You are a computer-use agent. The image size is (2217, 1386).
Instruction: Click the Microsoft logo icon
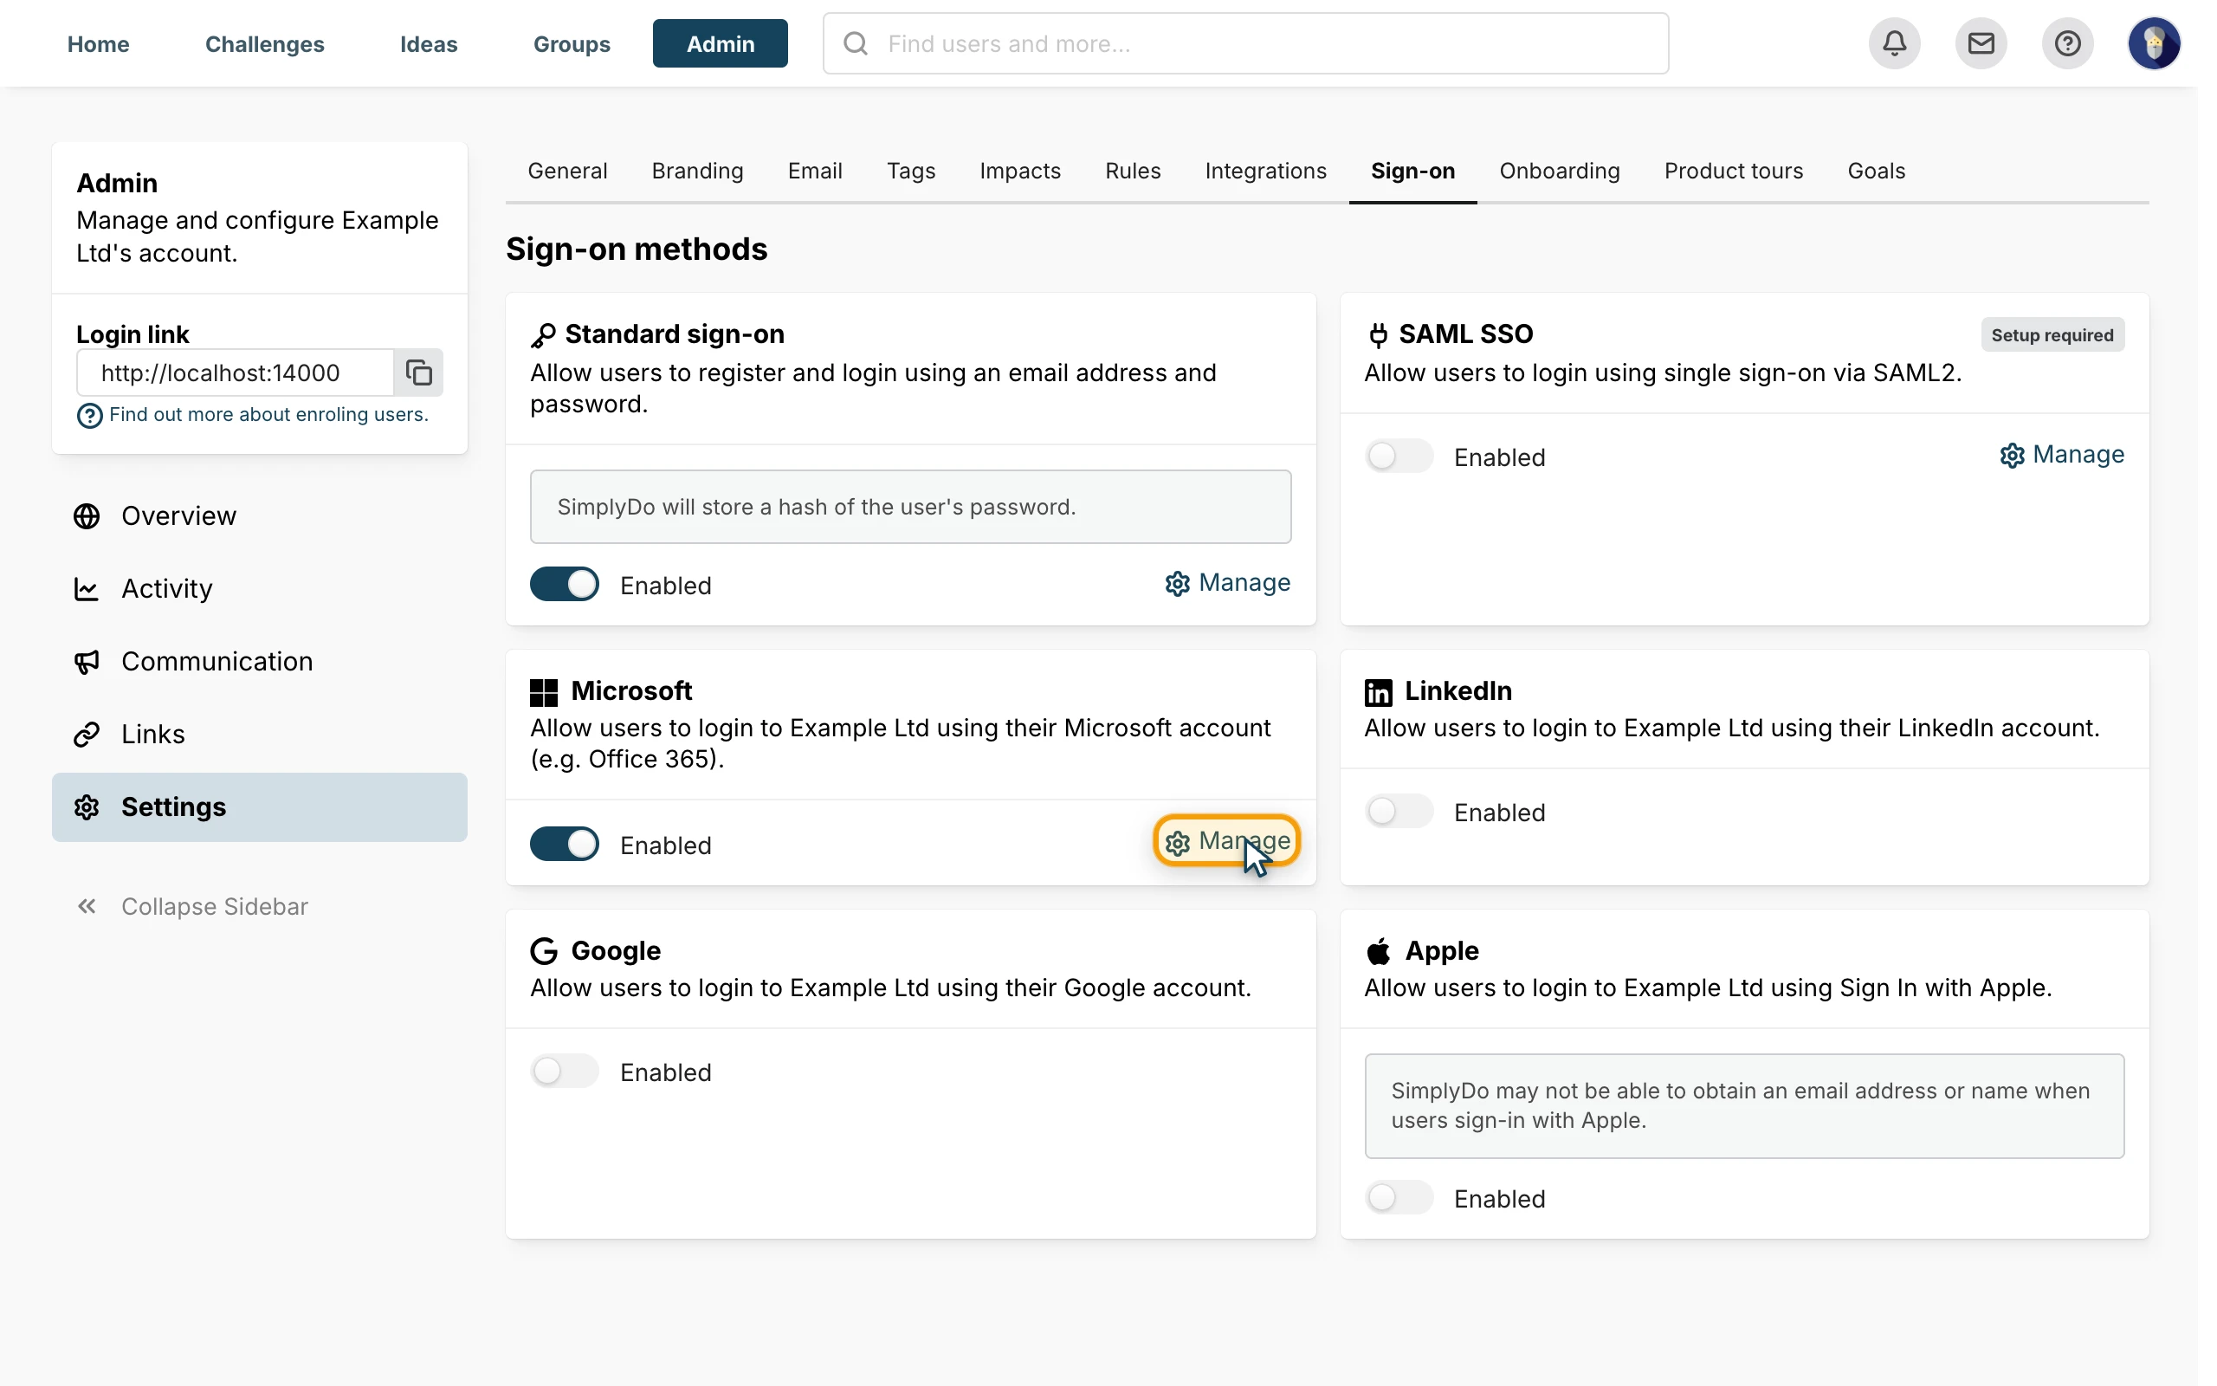pos(543,692)
